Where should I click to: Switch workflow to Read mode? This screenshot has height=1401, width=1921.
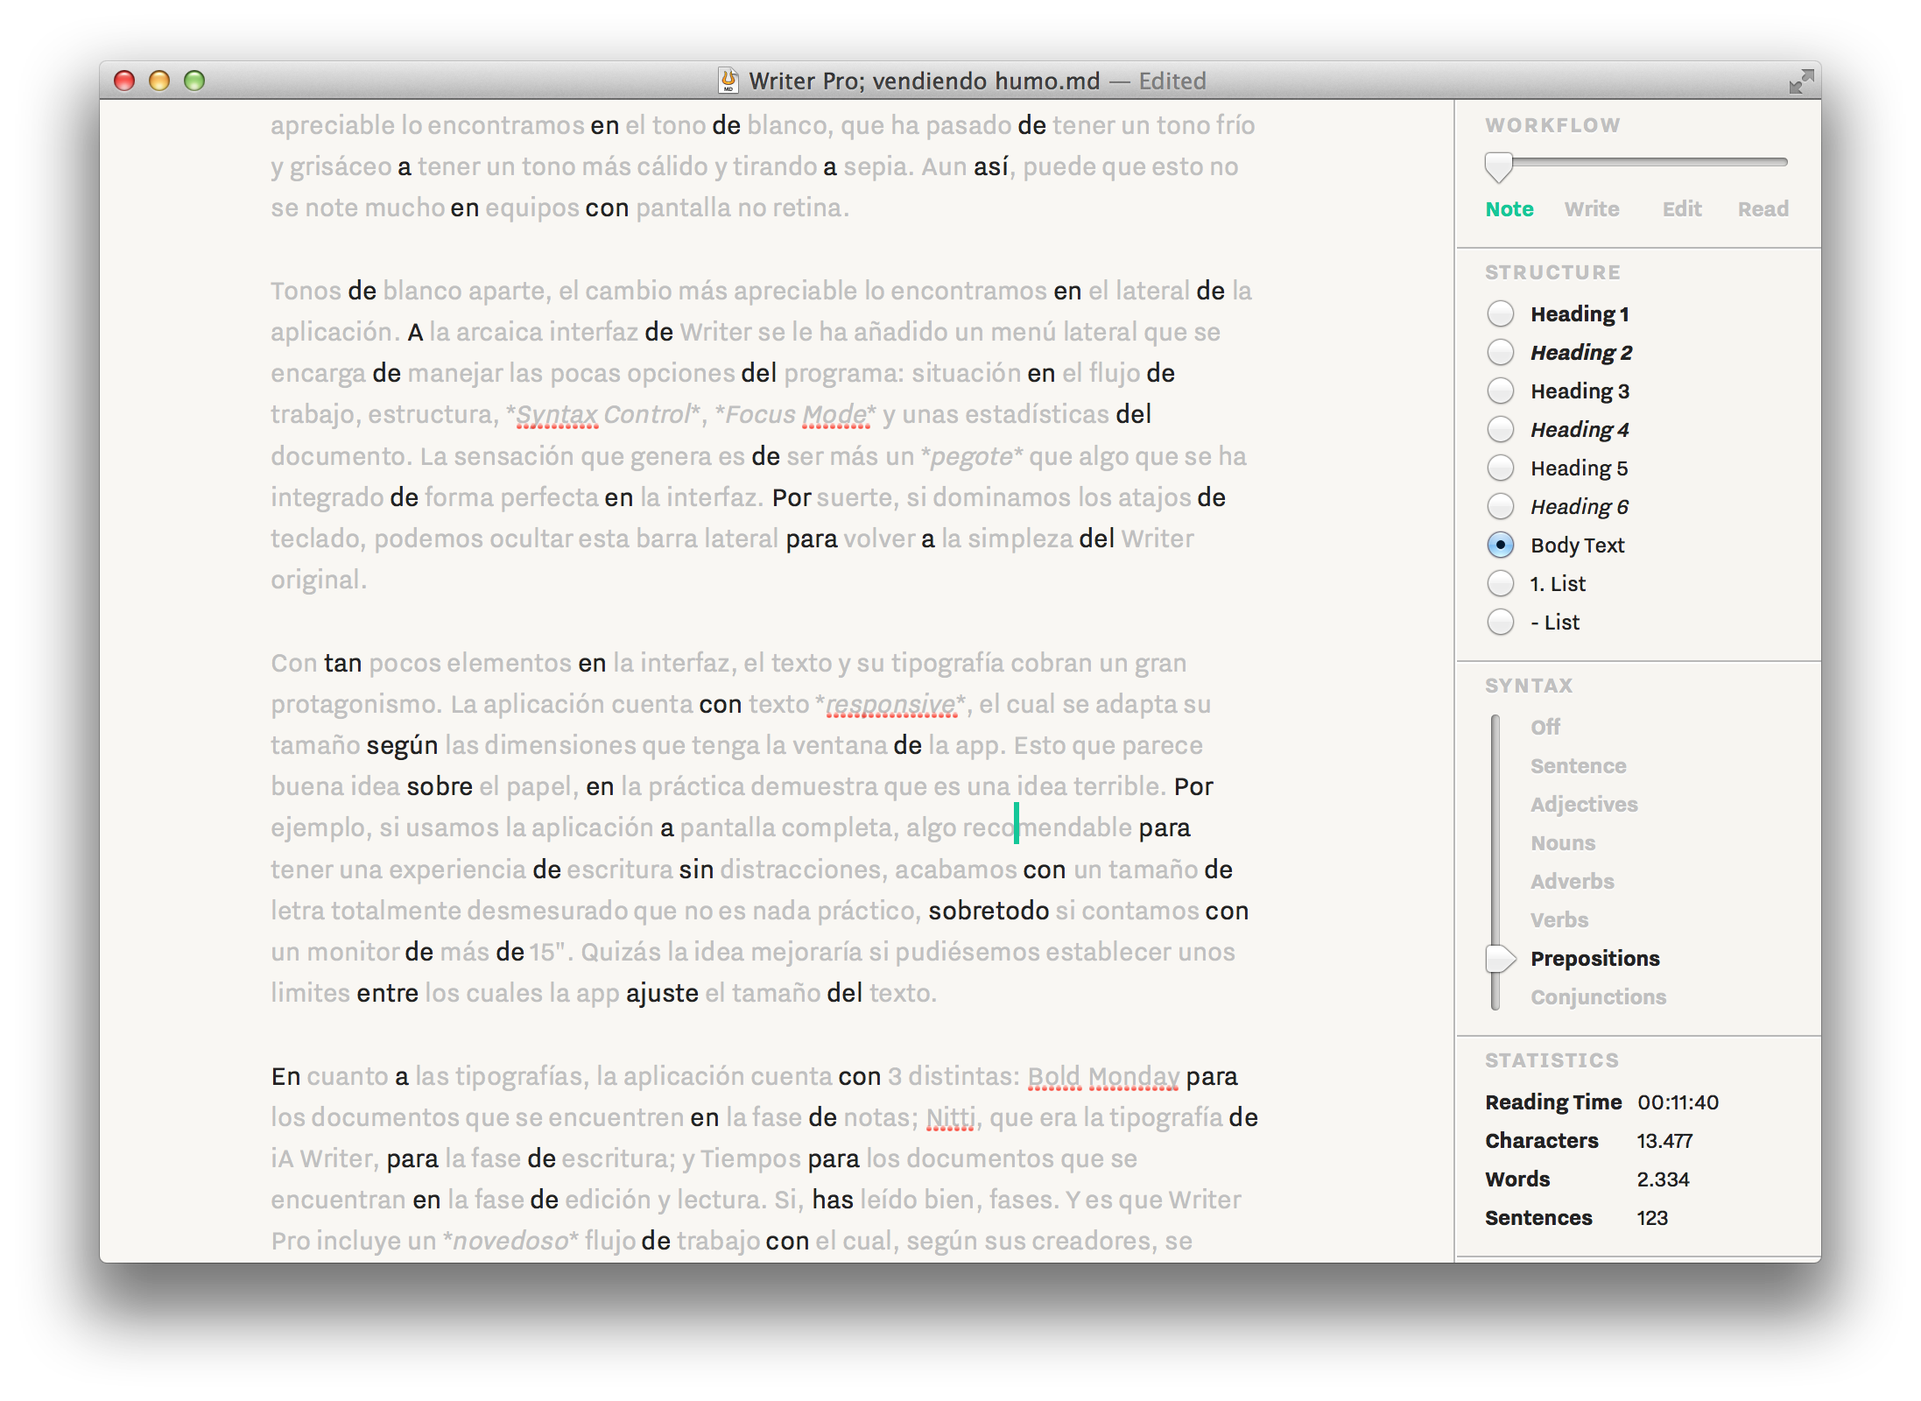point(1763,209)
